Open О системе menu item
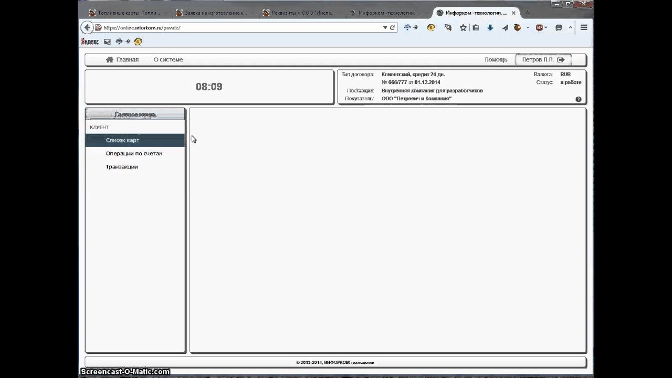Image resolution: width=672 pixels, height=378 pixels. pos(168,60)
